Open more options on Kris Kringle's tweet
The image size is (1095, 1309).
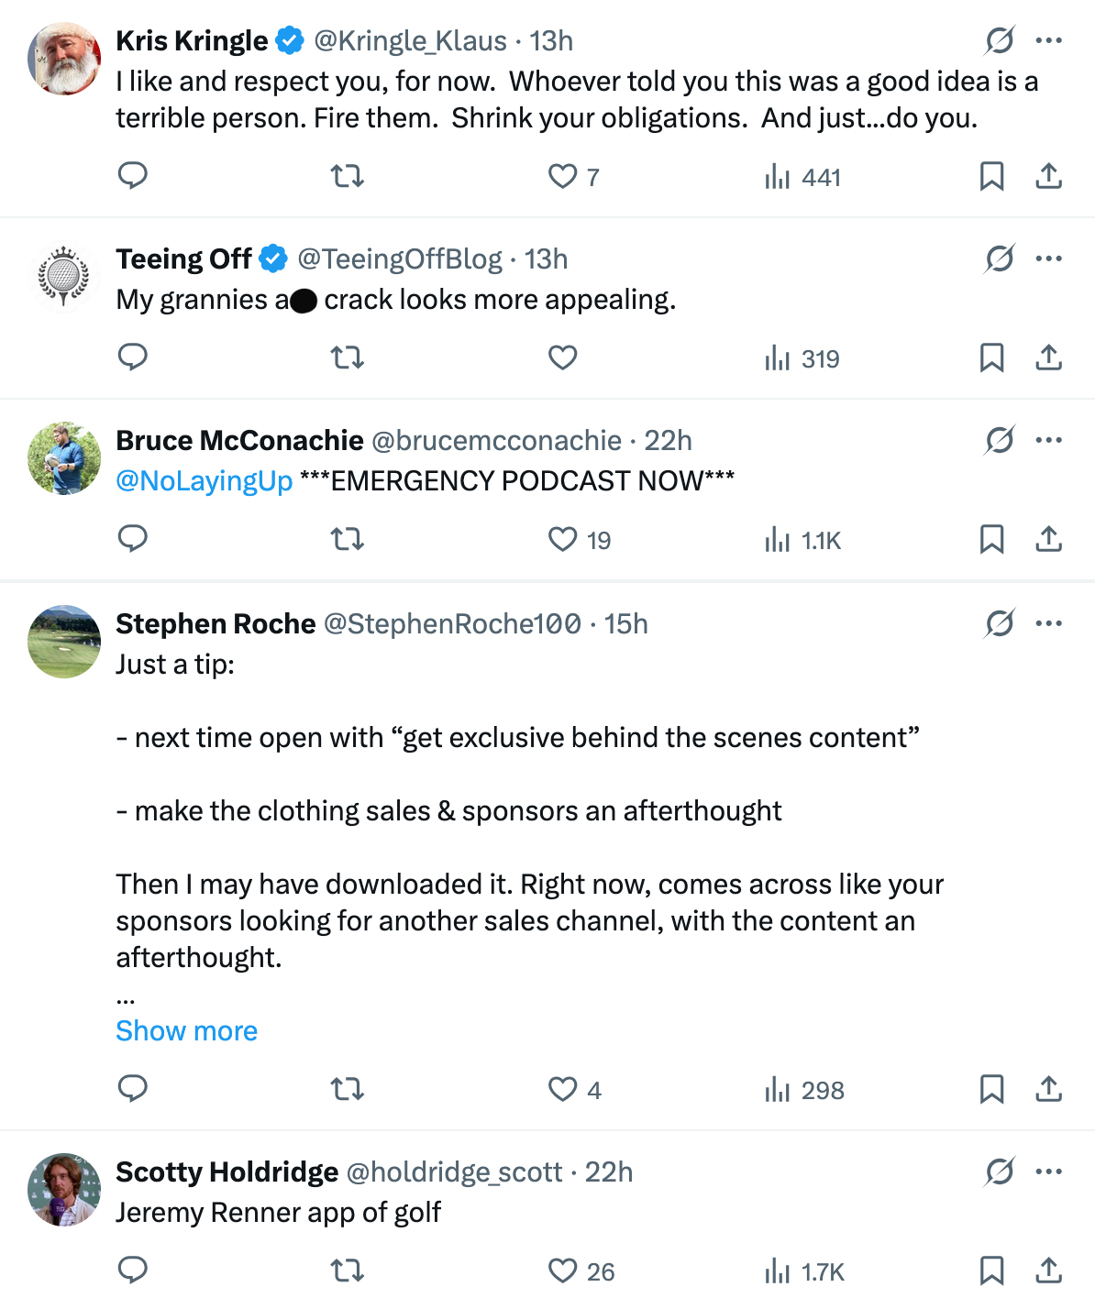[x=1048, y=40]
